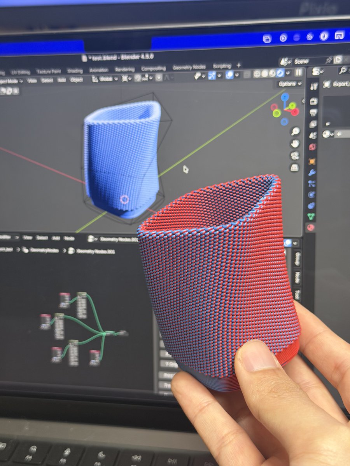Toggle viewport overlays button
Image resolution: width=350 pixels, height=466 pixels.
pyautogui.click(x=229, y=75)
